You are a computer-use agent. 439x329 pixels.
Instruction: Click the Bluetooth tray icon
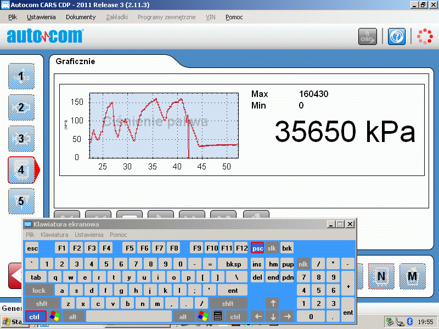(410, 321)
